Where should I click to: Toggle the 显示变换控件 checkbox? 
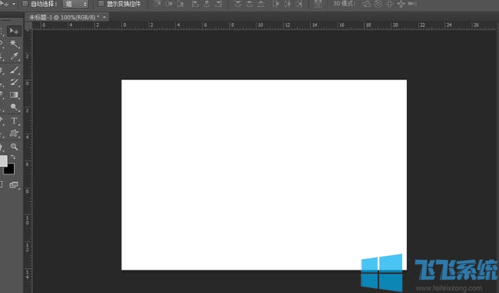[100, 4]
